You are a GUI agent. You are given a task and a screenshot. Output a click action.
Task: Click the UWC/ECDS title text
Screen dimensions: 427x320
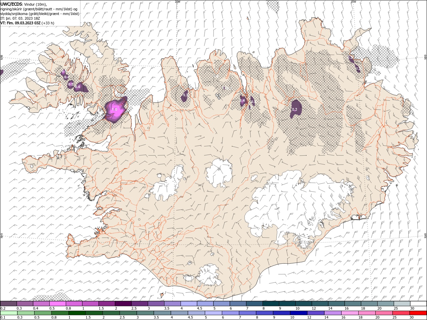[x=11, y=4]
